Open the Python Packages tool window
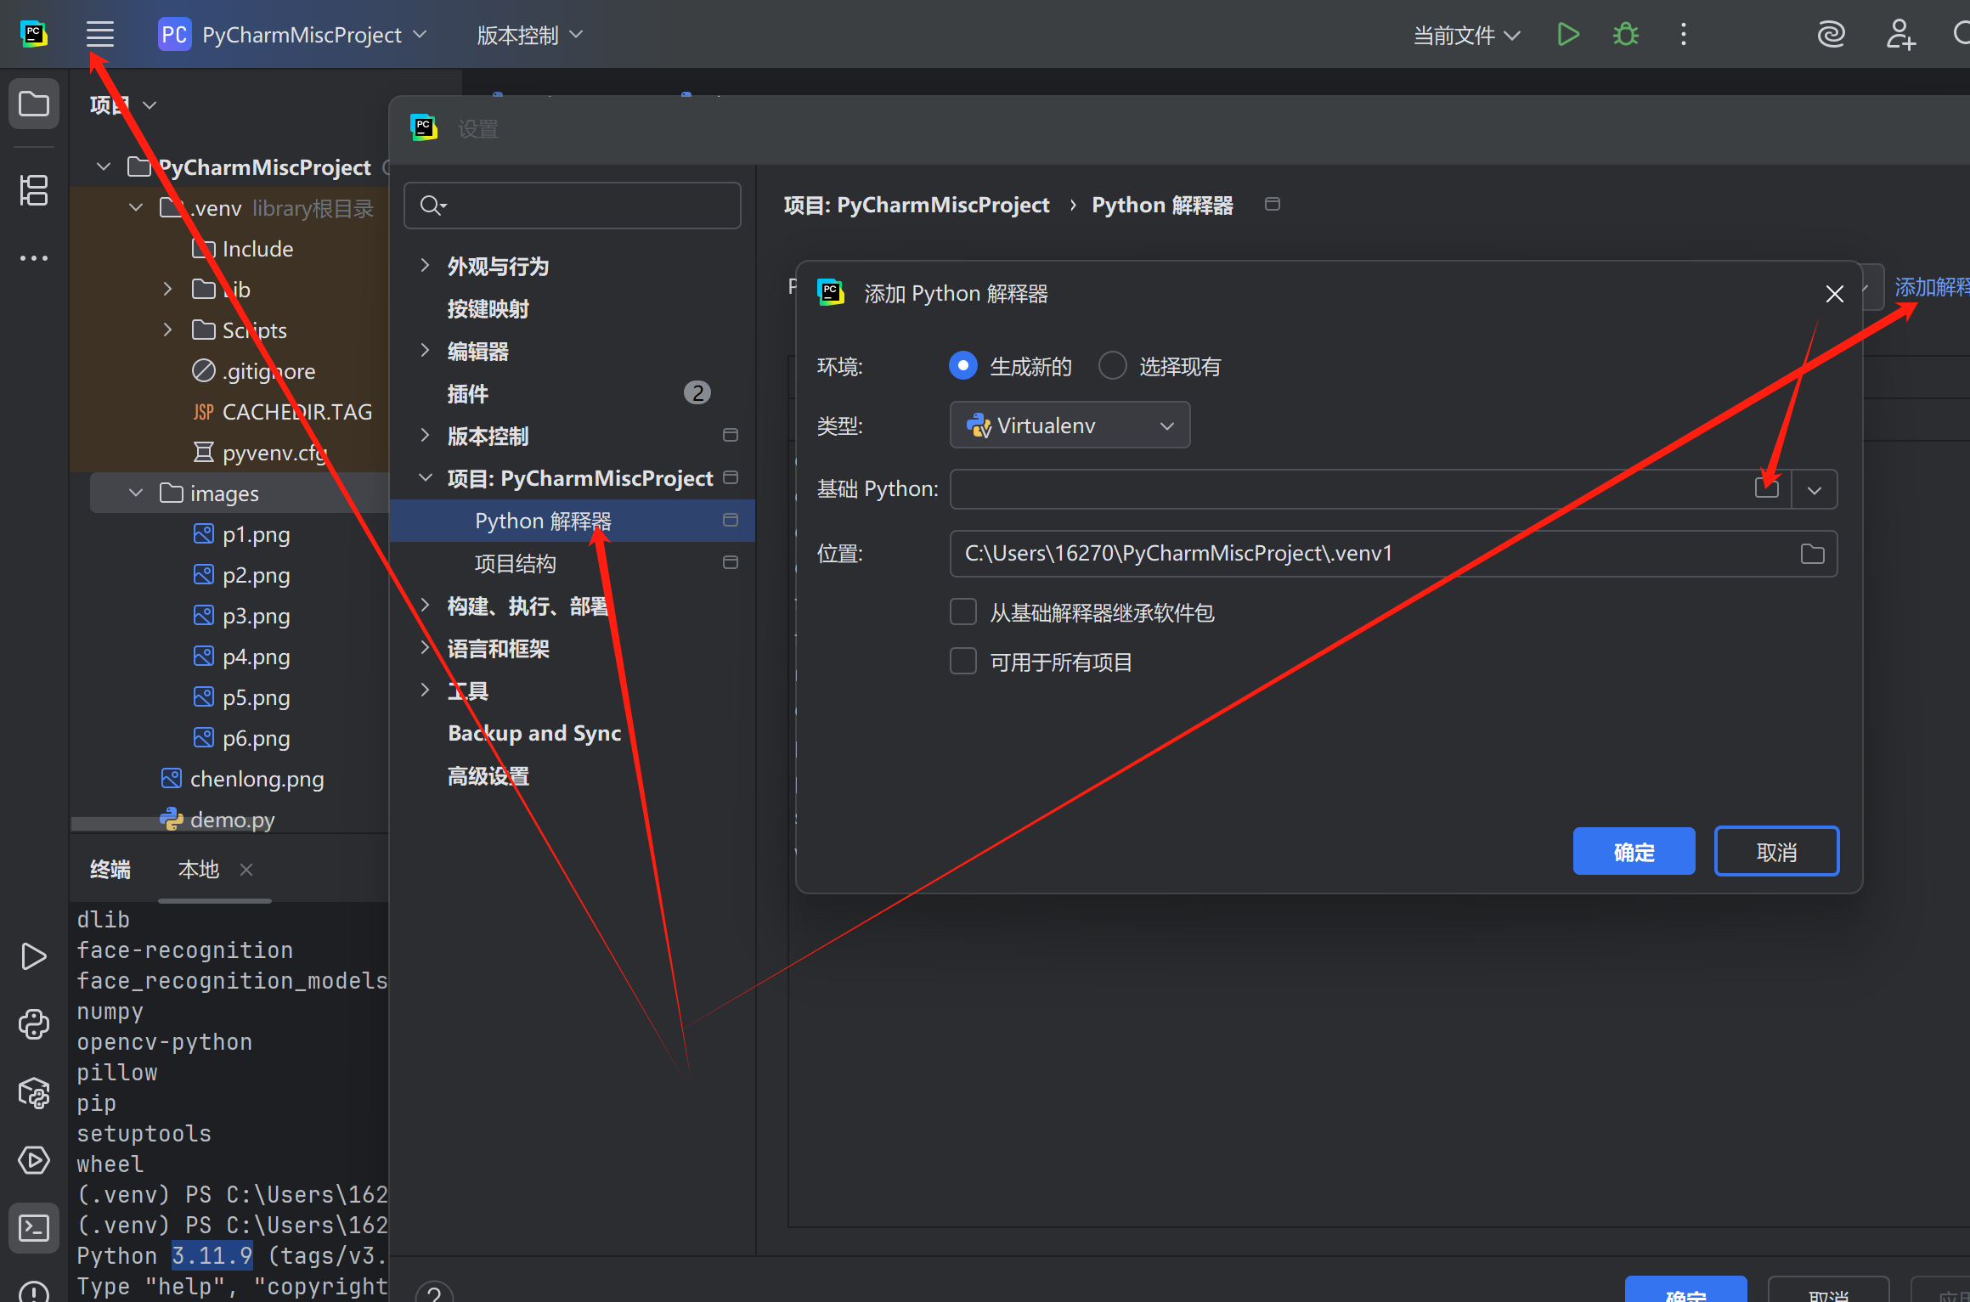Image resolution: width=1970 pixels, height=1302 pixels. [x=34, y=1092]
